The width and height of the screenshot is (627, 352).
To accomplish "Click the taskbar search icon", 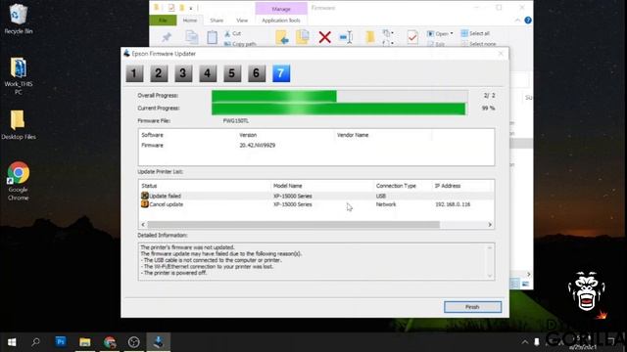I will coord(36,342).
